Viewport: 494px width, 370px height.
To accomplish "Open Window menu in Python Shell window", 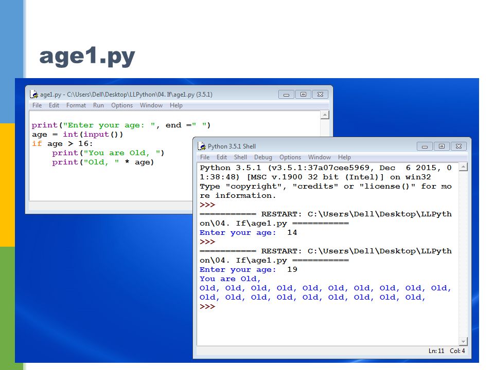I will pyautogui.click(x=320, y=157).
